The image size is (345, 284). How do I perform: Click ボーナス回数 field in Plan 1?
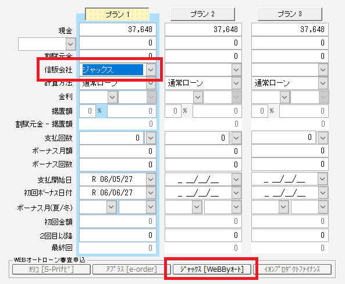pyautogui.click(x=118, y=164)
